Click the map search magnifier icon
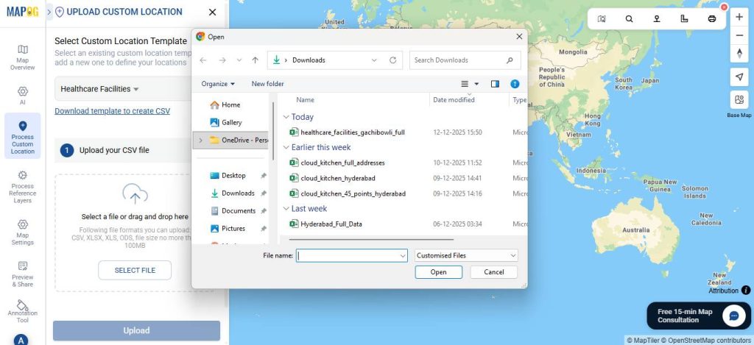754x345 pixels. (629, 19)
